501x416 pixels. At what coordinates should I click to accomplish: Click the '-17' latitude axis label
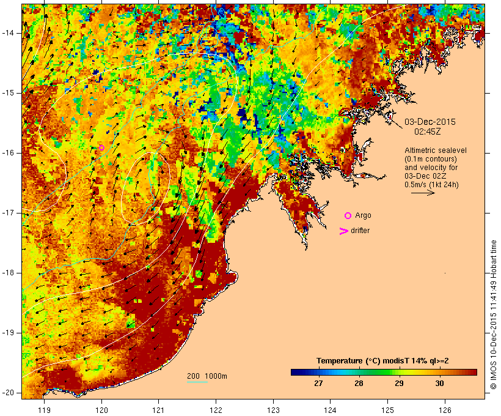[7, 213]
